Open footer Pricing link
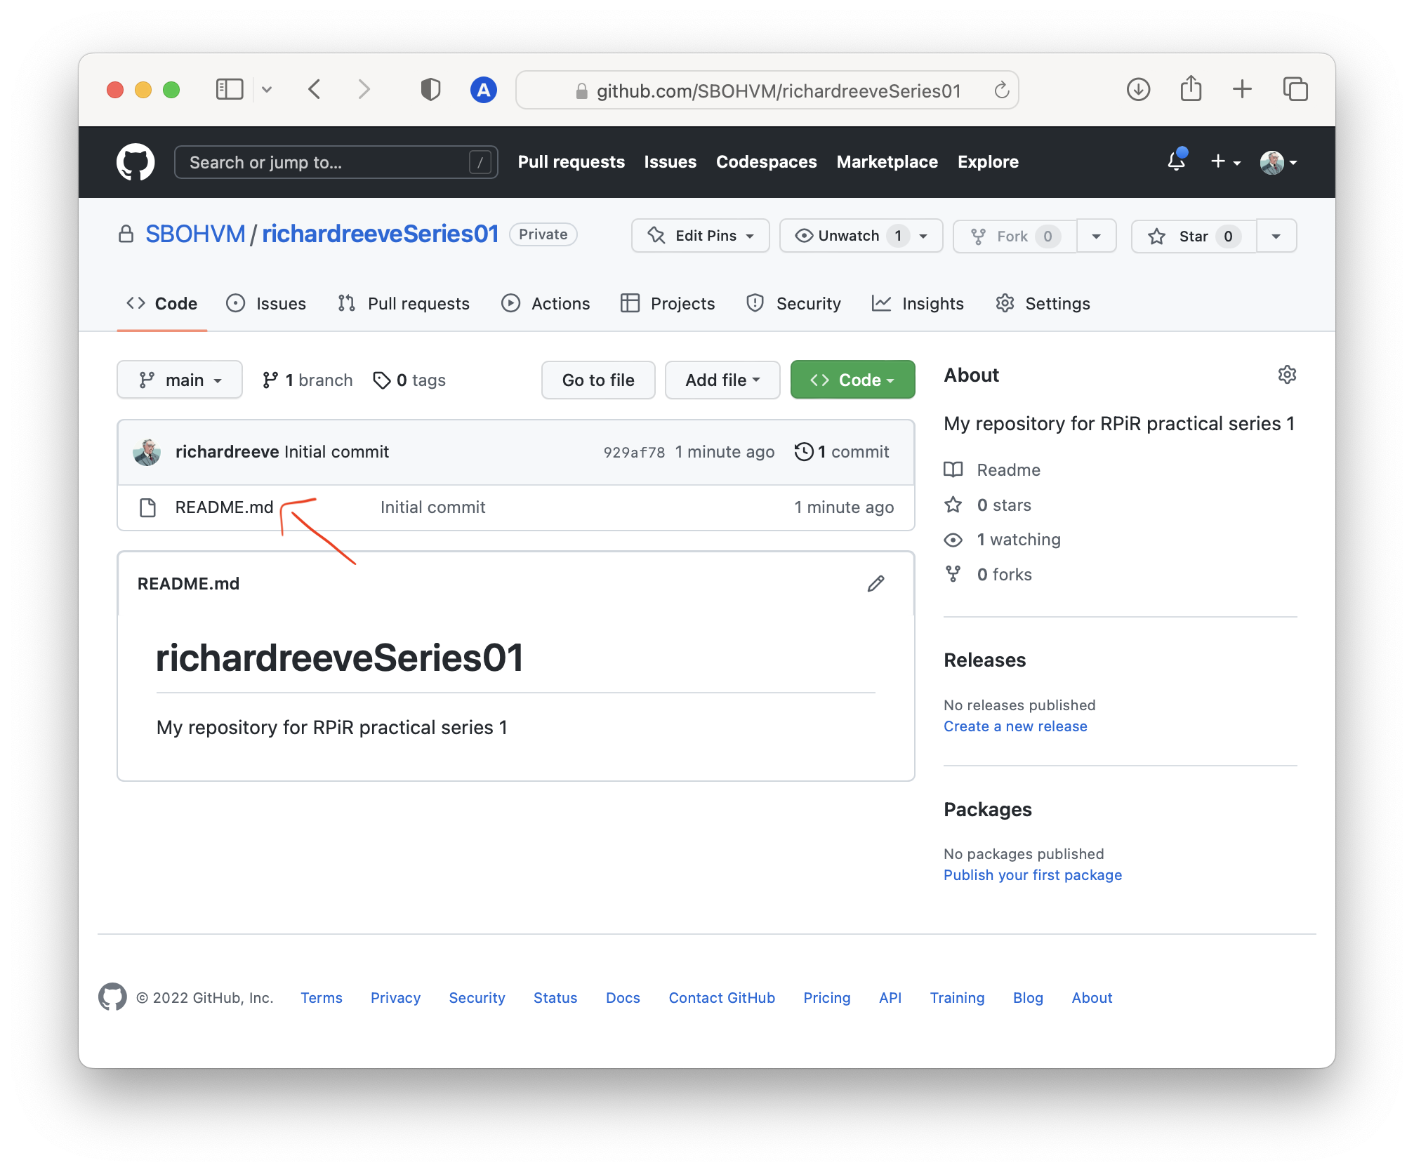The width and height of the screenshot is (1414, 1172). click(x=826, y=998)
